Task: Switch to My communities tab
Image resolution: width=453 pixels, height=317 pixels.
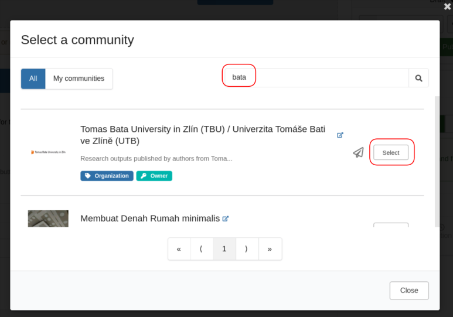Action: [x=79, y=79]
